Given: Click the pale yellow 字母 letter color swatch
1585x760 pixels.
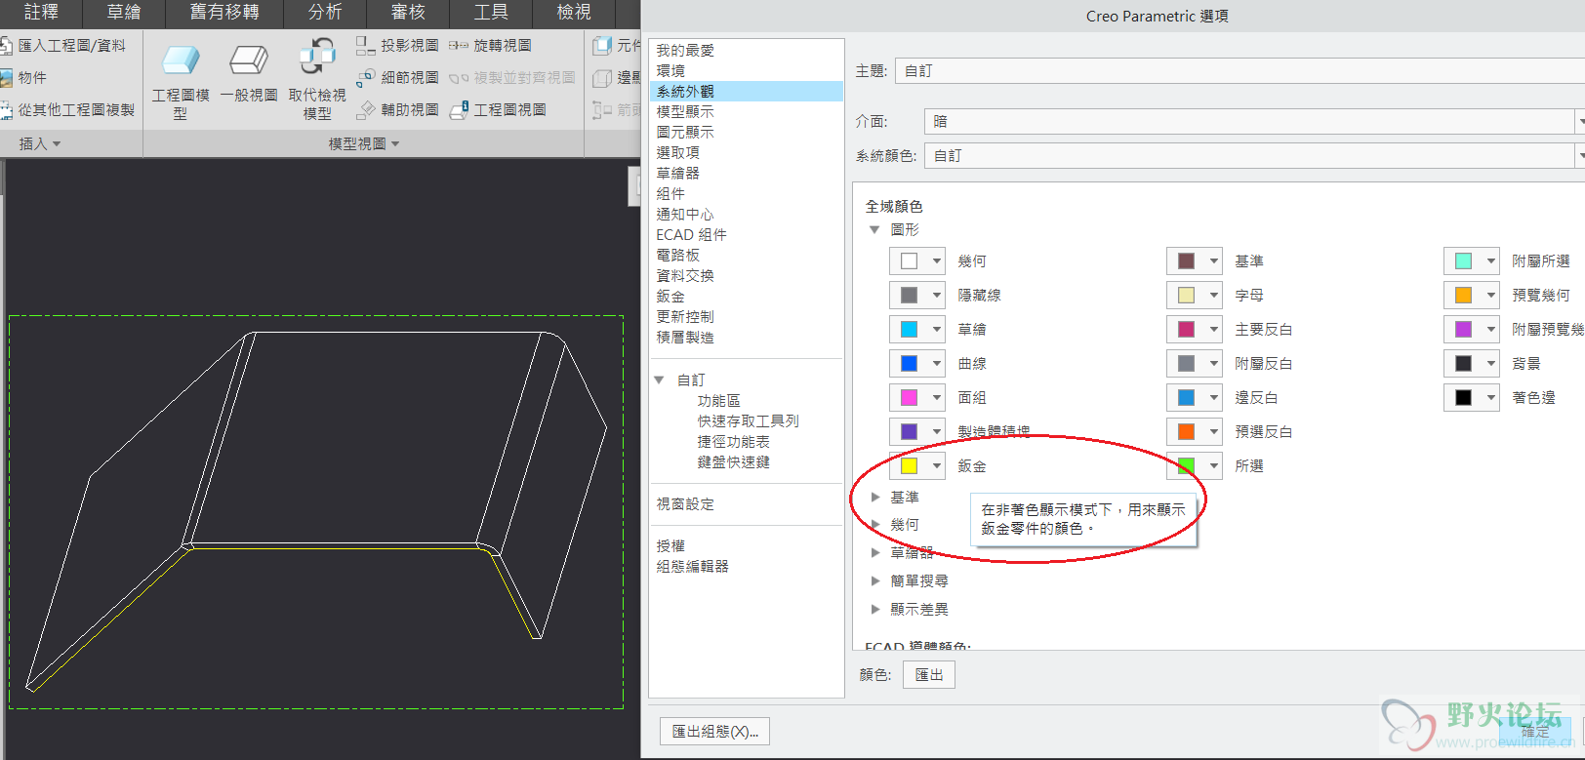Looking at the screenshot, I should pyautogui.click(x=1186, y=296).
